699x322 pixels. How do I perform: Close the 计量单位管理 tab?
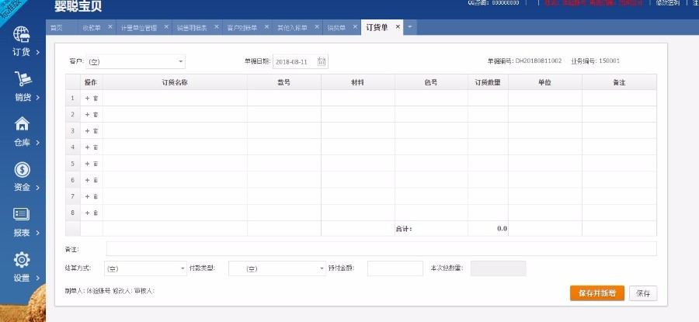click(166, 26)
